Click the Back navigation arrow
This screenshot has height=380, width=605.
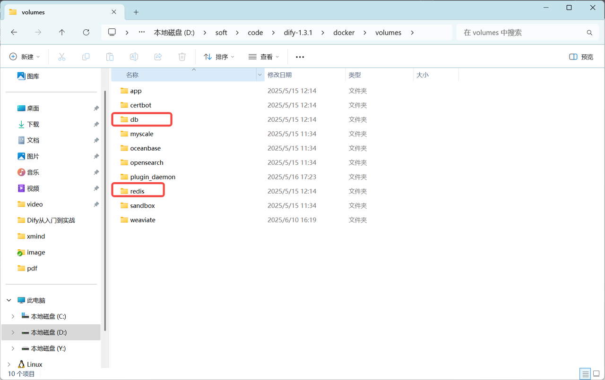tap(14, 33)
